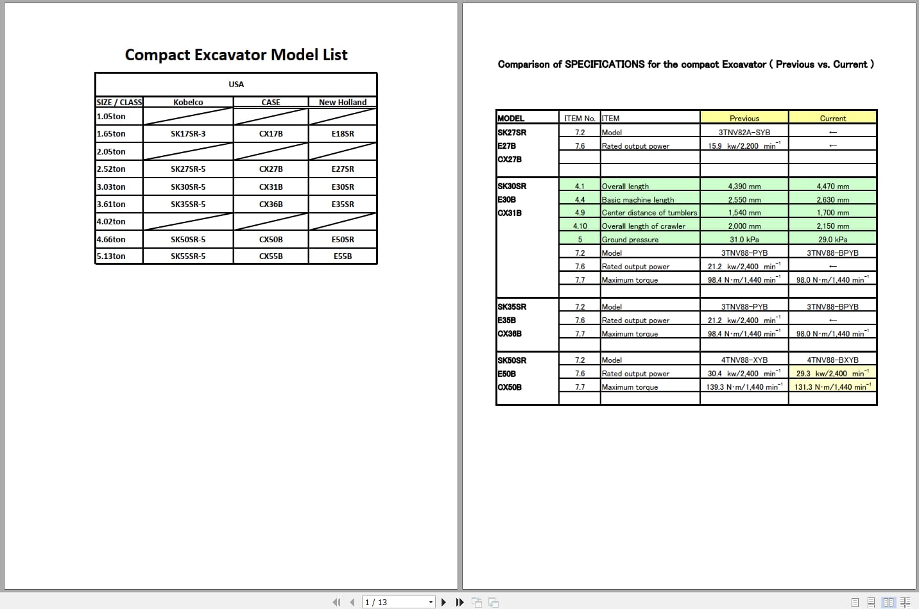Go to the previous page
This screenshot has height=609, width=919.
[352, 602]
